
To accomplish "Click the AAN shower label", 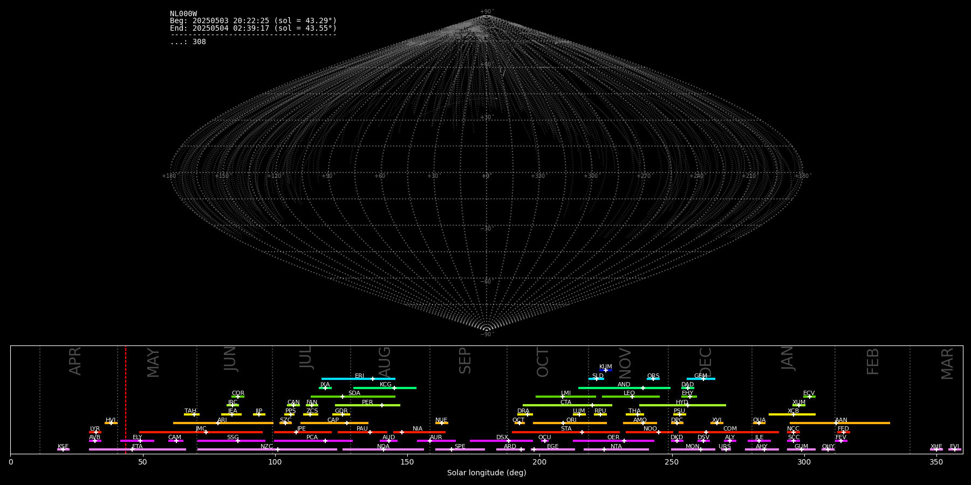I will pos(841,420).
